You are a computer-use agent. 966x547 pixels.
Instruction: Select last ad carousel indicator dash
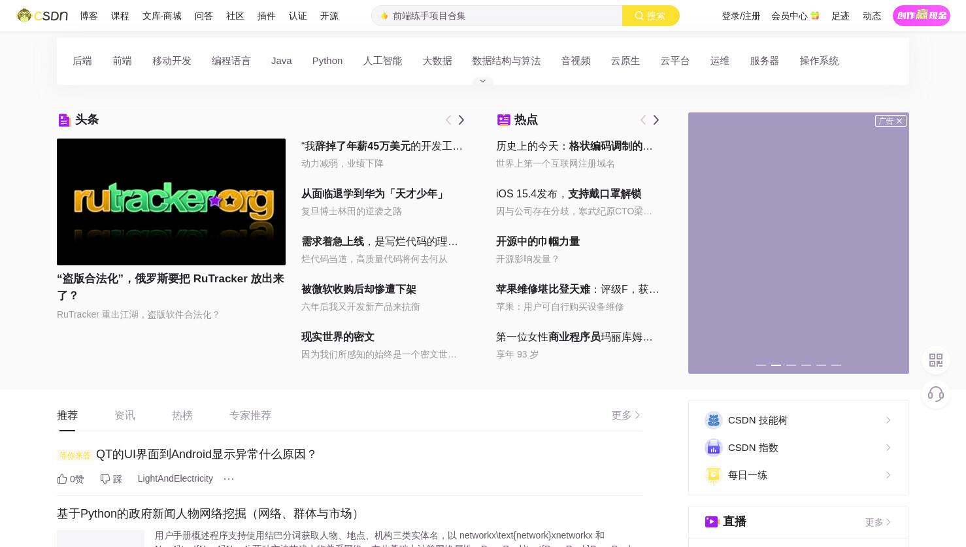836,365
